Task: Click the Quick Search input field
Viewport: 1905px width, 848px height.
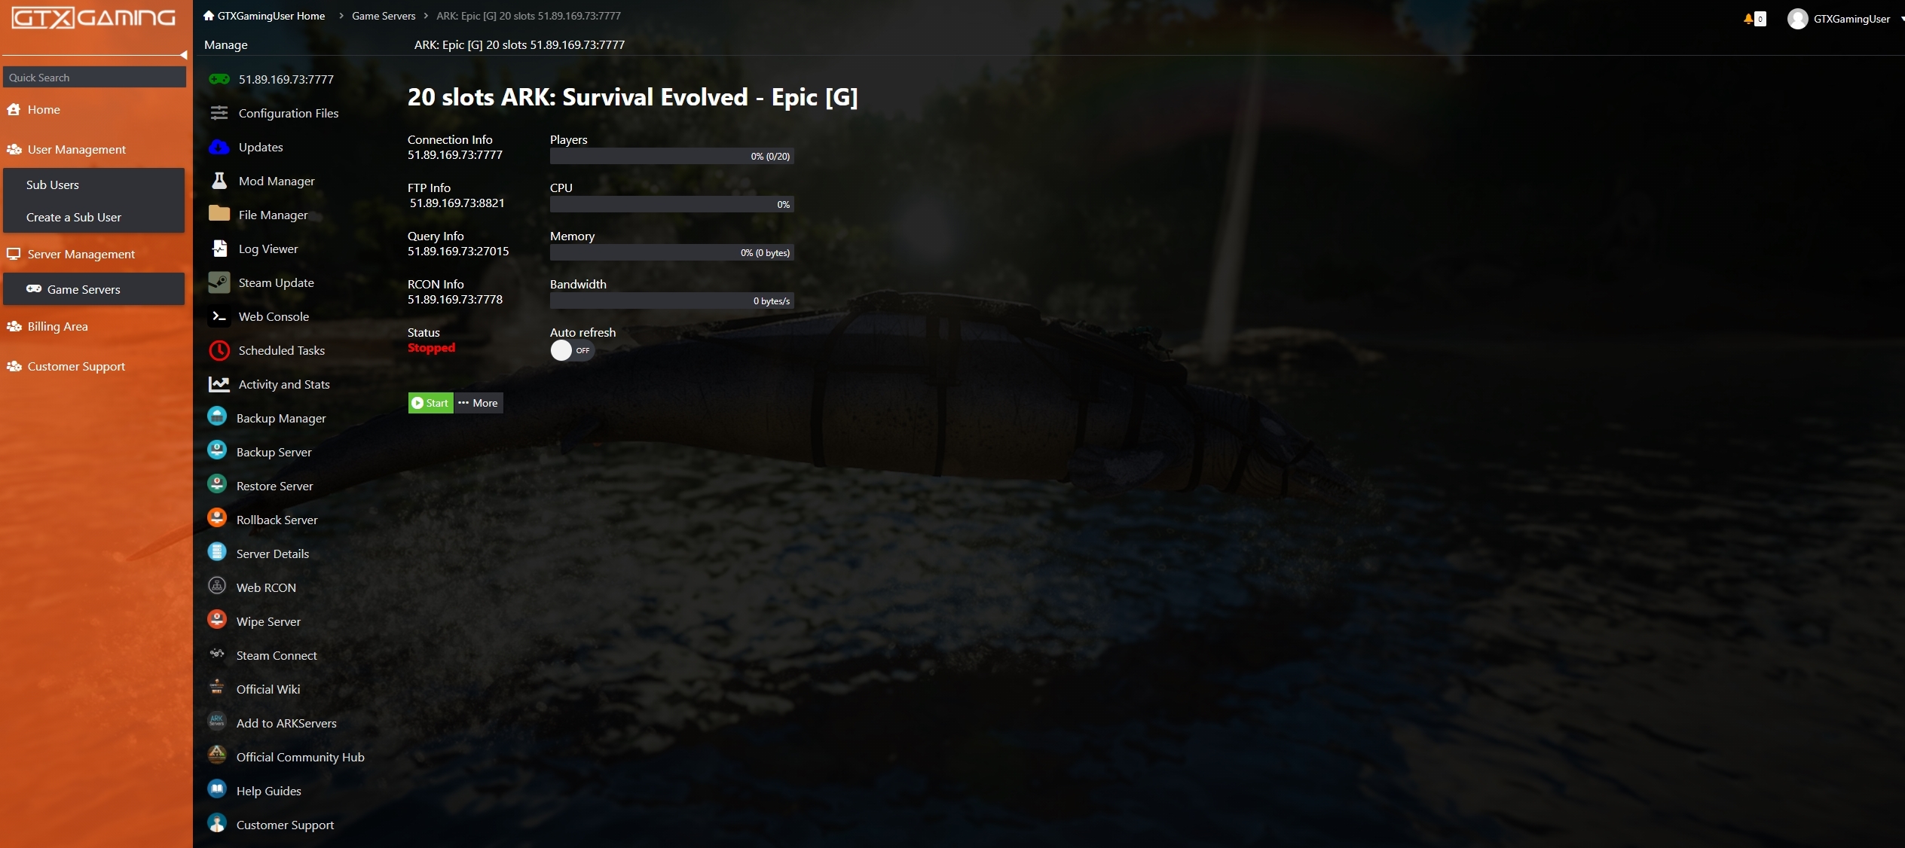Action: click(96, 77)
